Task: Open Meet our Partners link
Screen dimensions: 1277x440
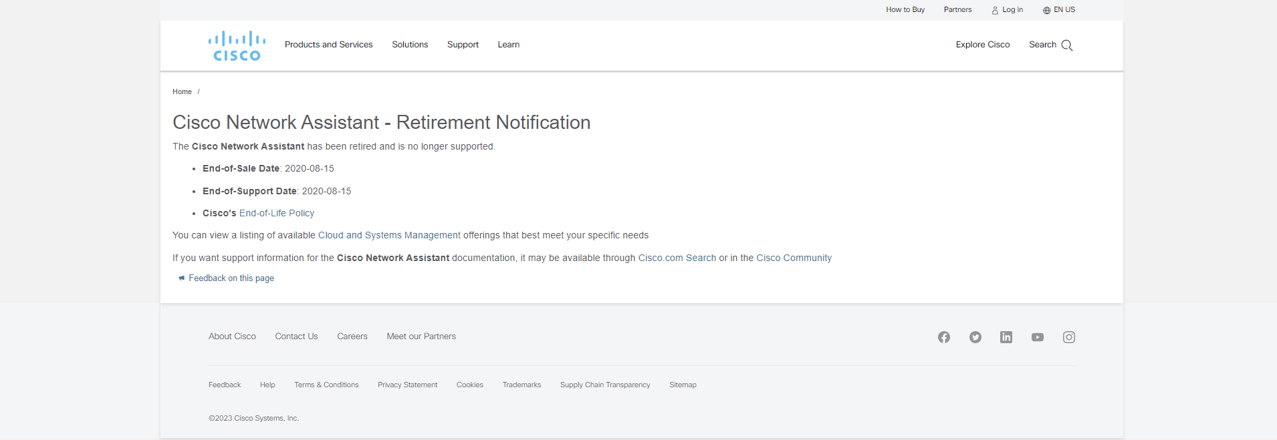Action: 421,337
